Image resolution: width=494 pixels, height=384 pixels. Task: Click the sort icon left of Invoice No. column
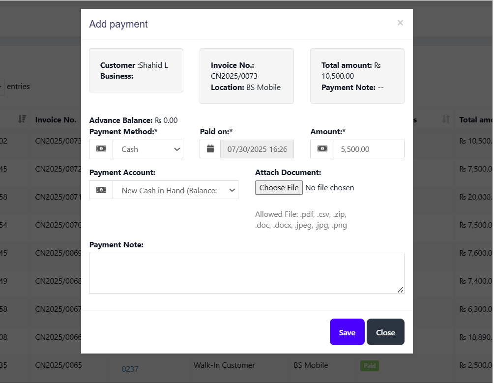click(22, 119)
